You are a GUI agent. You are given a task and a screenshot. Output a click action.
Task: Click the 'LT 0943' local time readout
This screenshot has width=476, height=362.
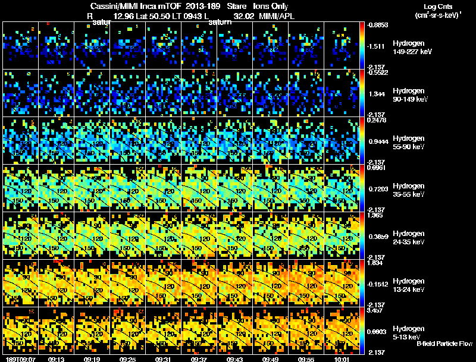point(189,17)
